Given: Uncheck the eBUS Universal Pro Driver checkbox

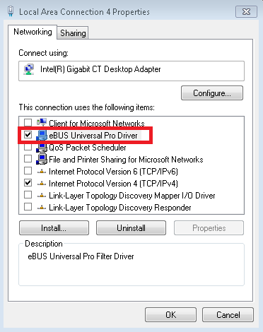Looking at the screenshot, I should [28, 135].
